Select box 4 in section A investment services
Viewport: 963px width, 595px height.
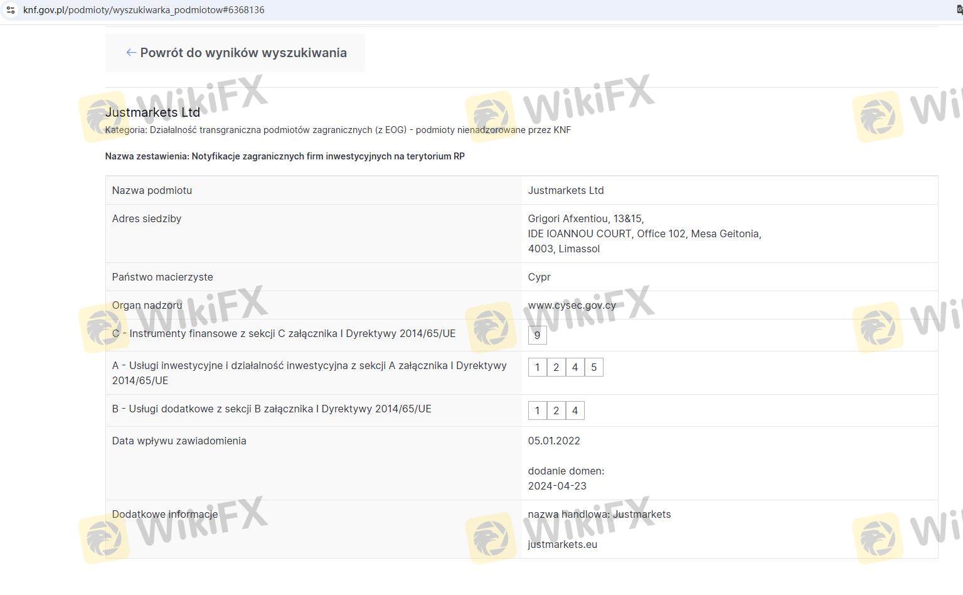pos(575,367)
